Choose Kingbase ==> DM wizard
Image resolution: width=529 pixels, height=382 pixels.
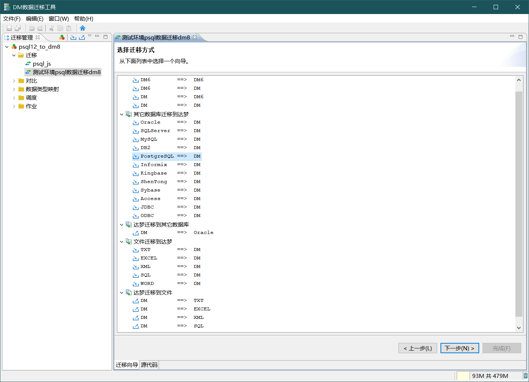pyautogui.click(x=167, y=173)
